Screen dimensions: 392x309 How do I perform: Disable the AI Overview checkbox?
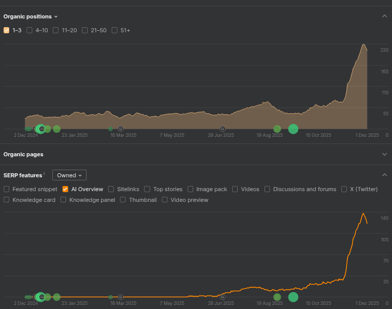[66, 189]
